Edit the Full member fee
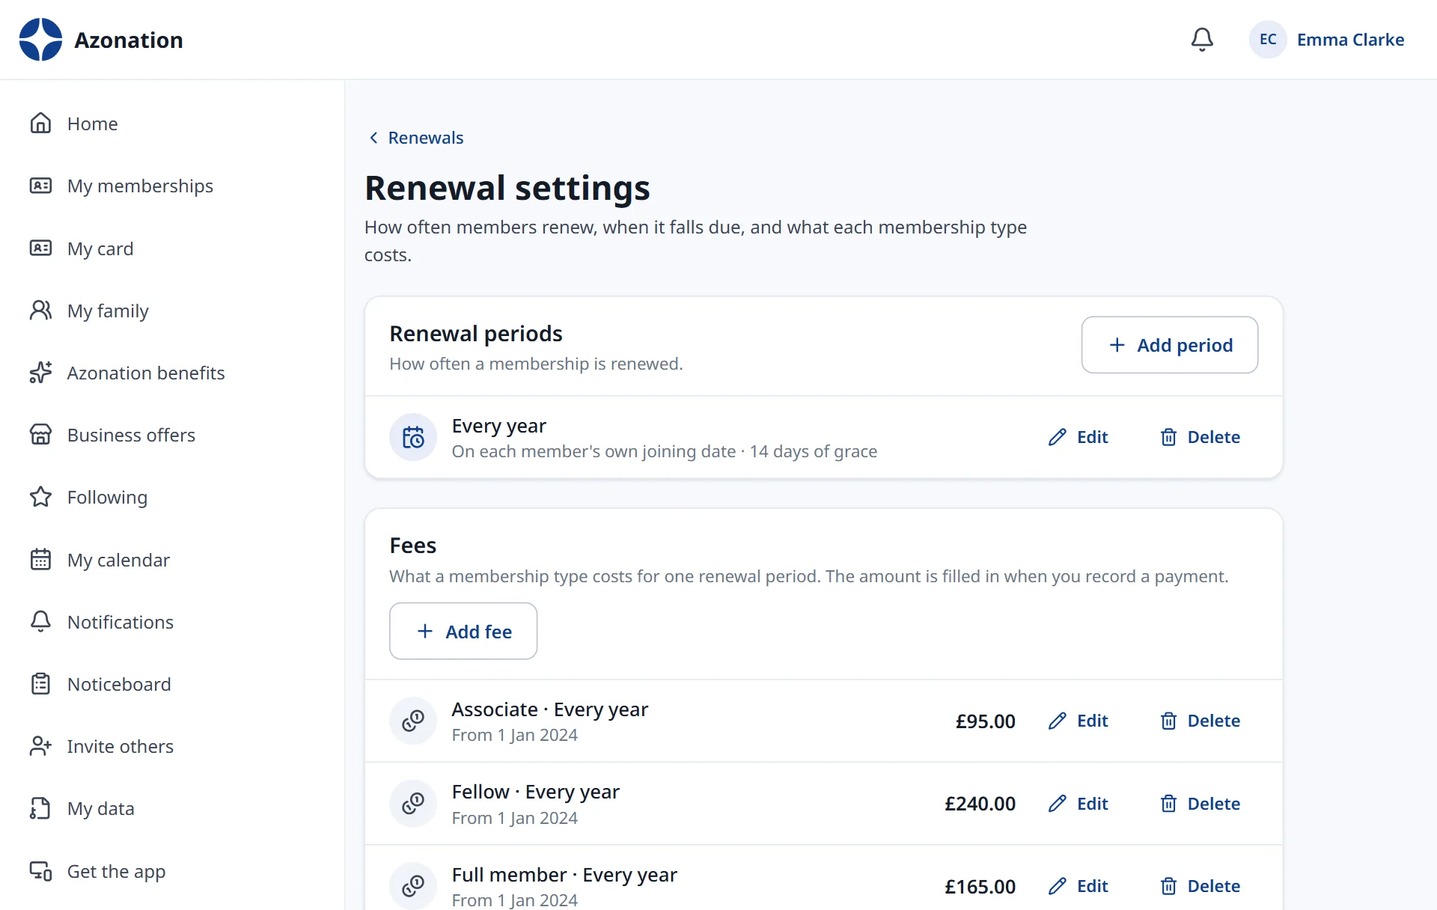 point(1078,886)
